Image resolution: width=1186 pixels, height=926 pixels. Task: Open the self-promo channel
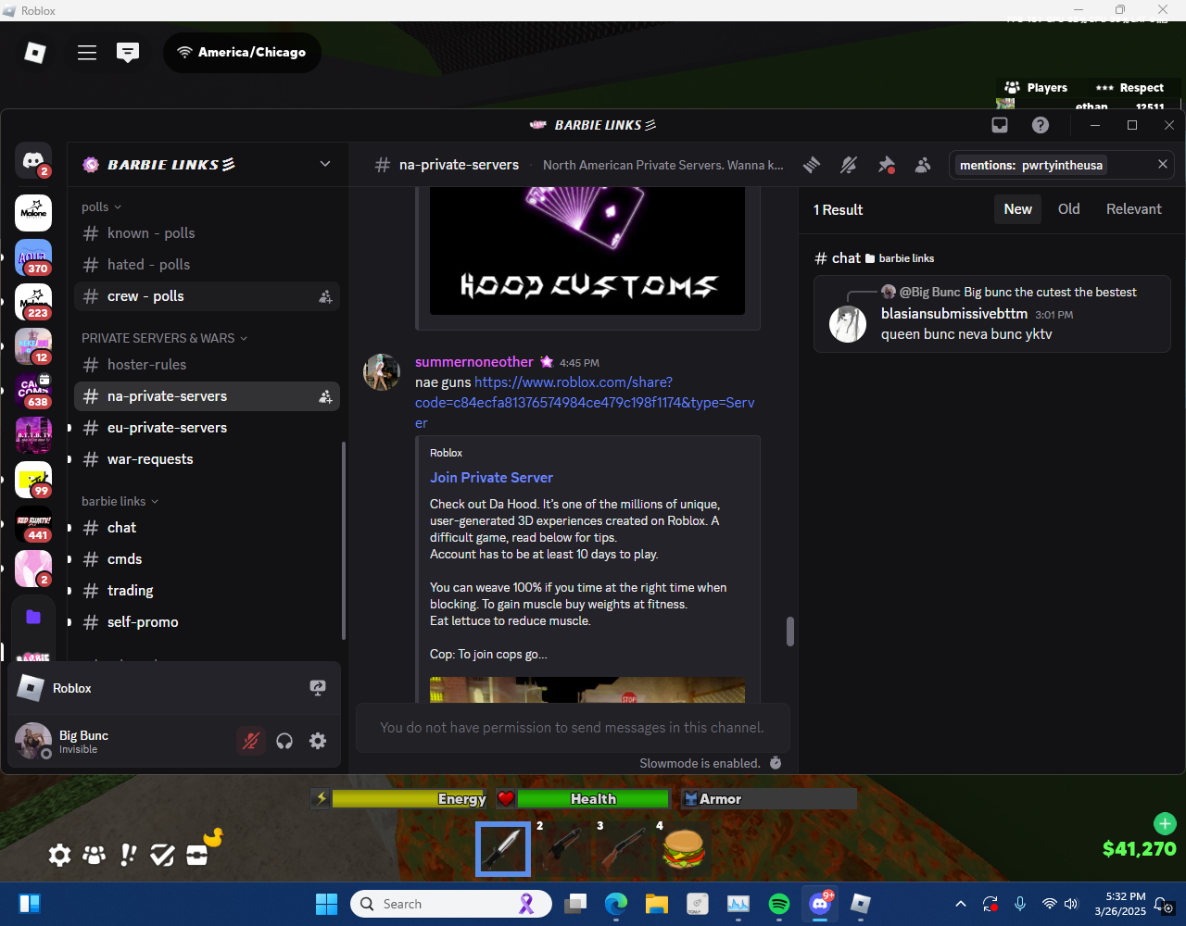tap(207, 622)
